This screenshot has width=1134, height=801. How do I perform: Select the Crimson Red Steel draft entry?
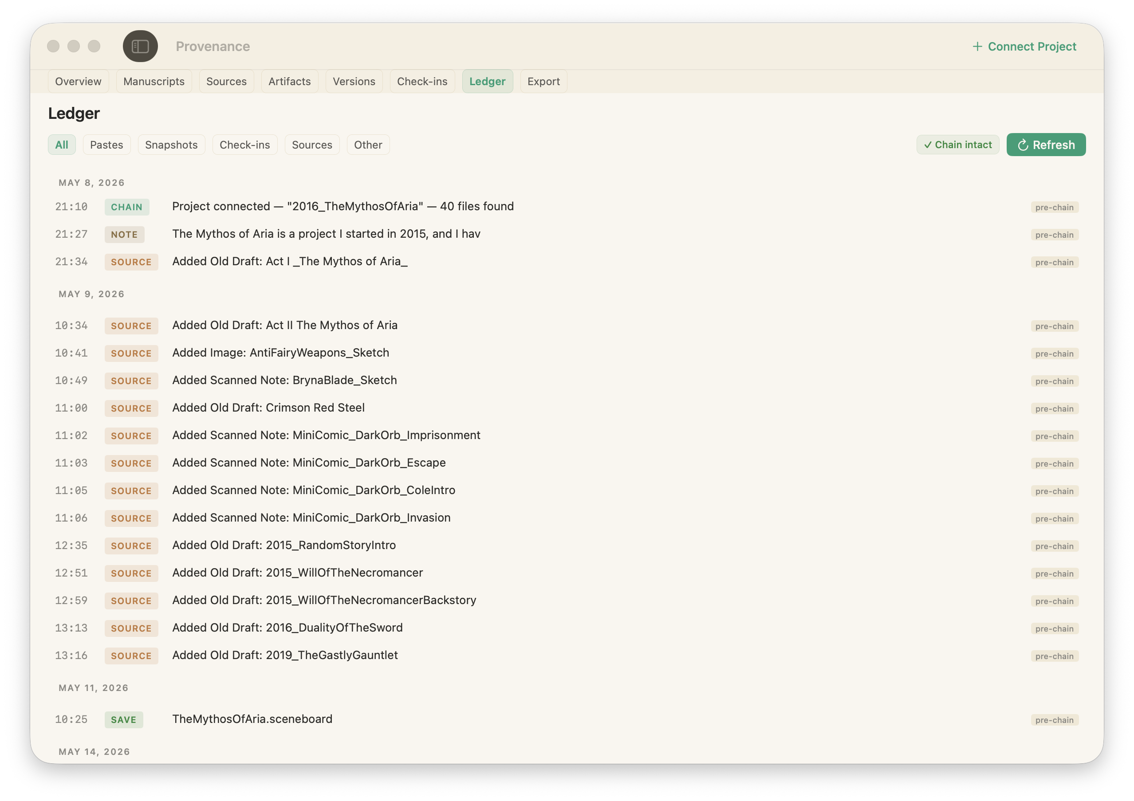pyautogui.click(x=567, y=408)
